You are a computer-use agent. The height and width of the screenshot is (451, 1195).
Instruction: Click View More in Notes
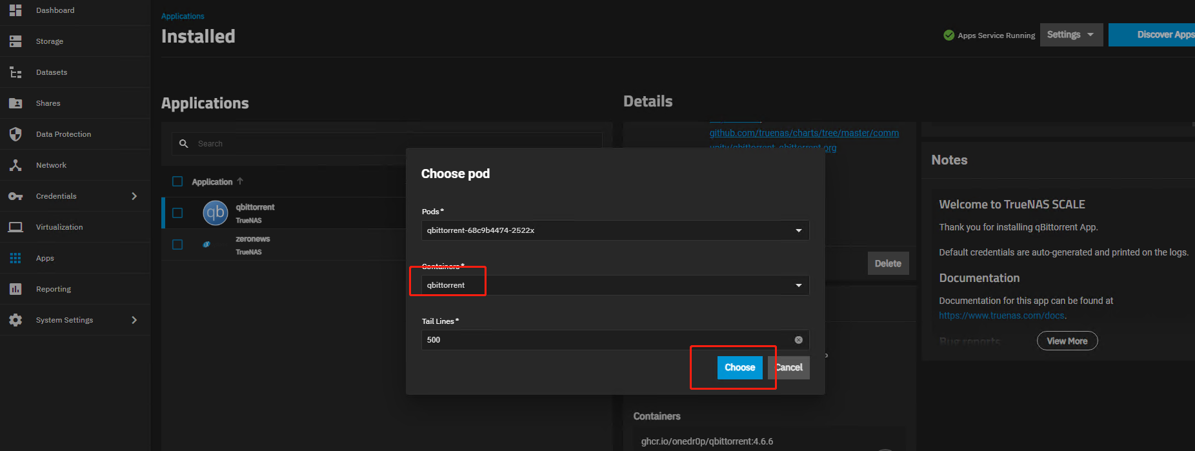click(1067, 341)
